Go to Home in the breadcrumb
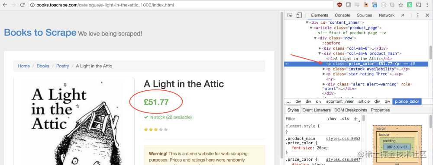The height and width of the screenshot is (165, 433). [x=24, y=66]
